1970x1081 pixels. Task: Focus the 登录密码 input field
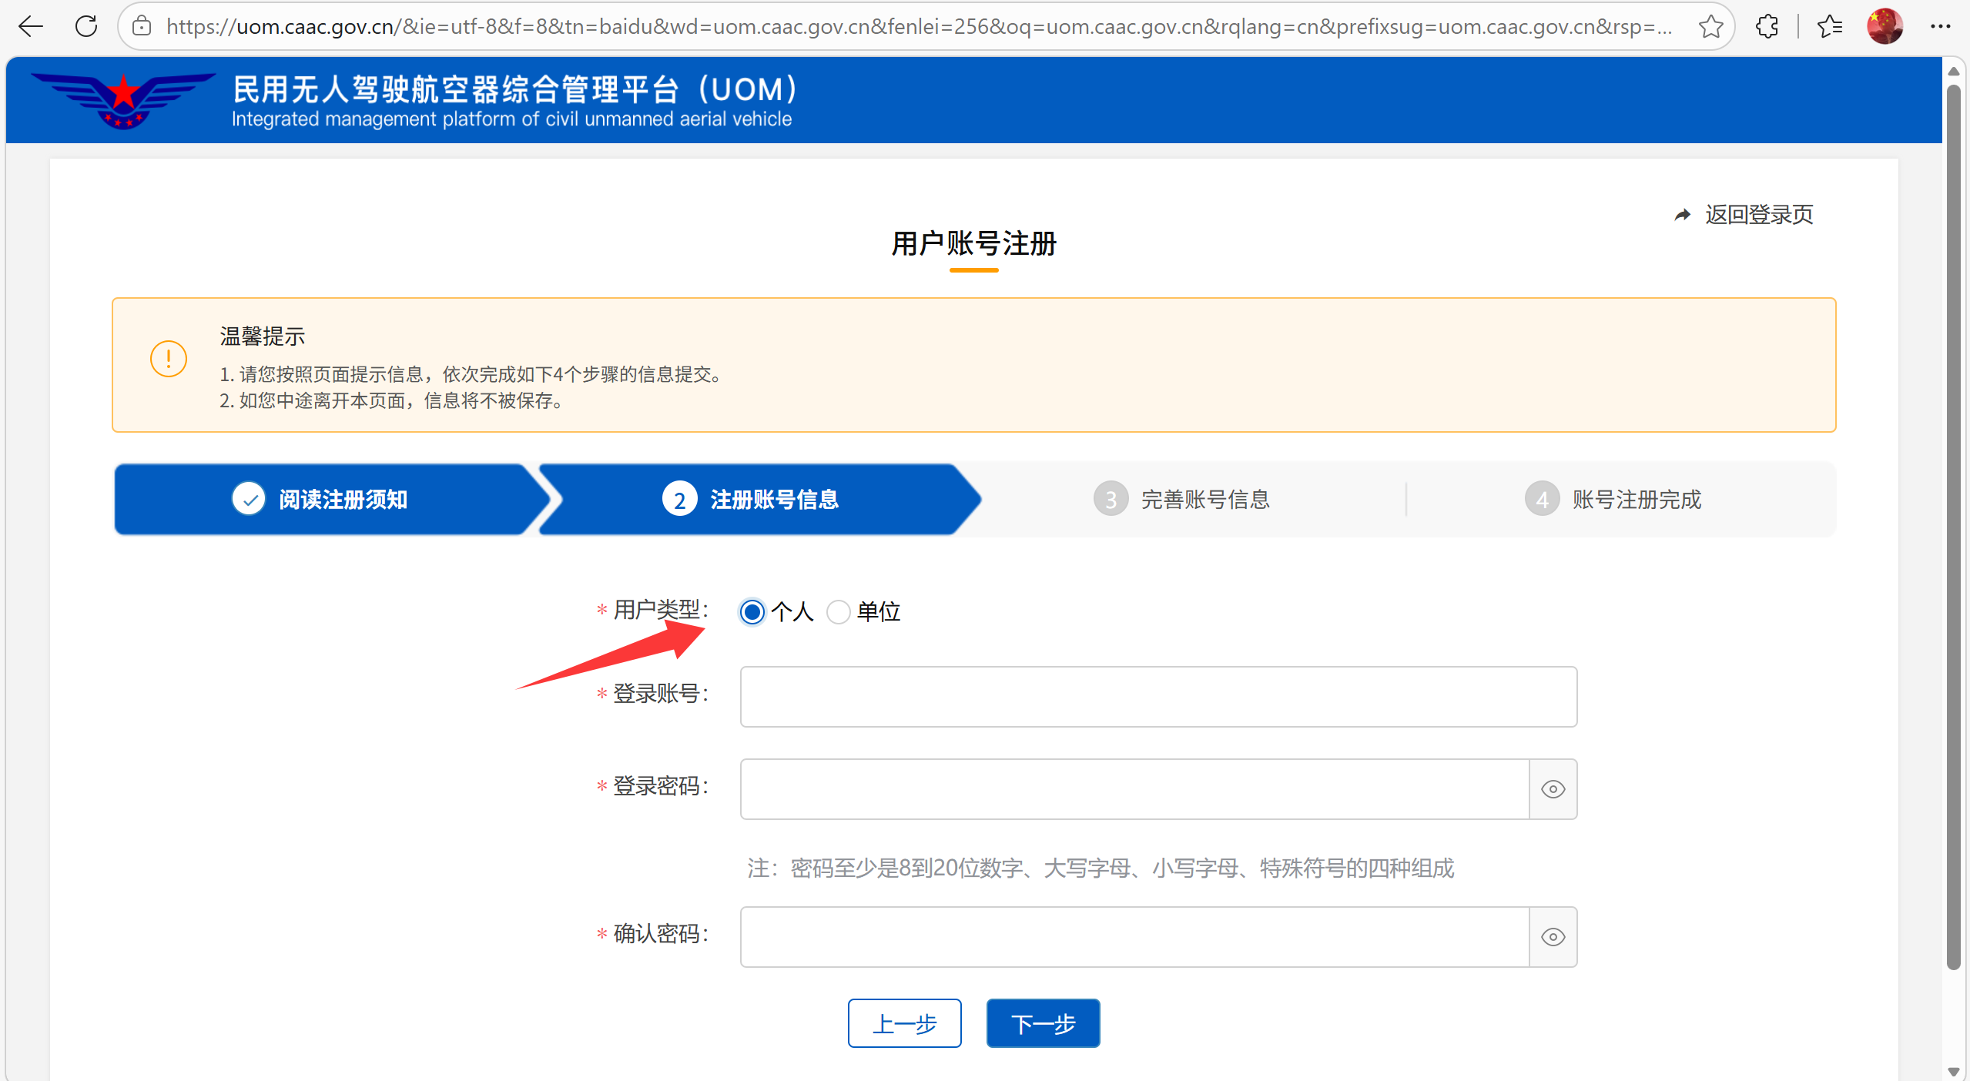(x=1134, y=789)
